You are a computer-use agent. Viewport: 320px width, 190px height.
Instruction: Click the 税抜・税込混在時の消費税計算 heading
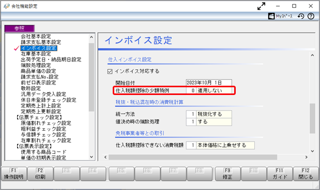coord(149,102)
